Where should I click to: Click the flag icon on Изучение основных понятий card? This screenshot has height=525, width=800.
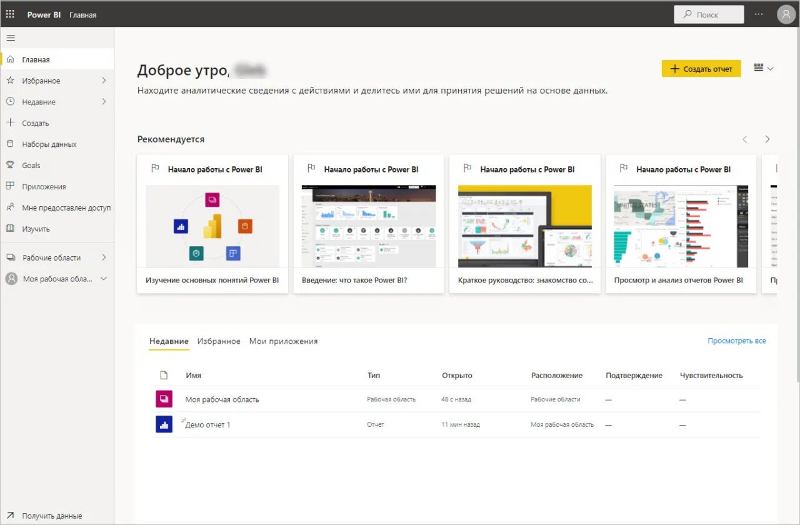pos(156,169)
